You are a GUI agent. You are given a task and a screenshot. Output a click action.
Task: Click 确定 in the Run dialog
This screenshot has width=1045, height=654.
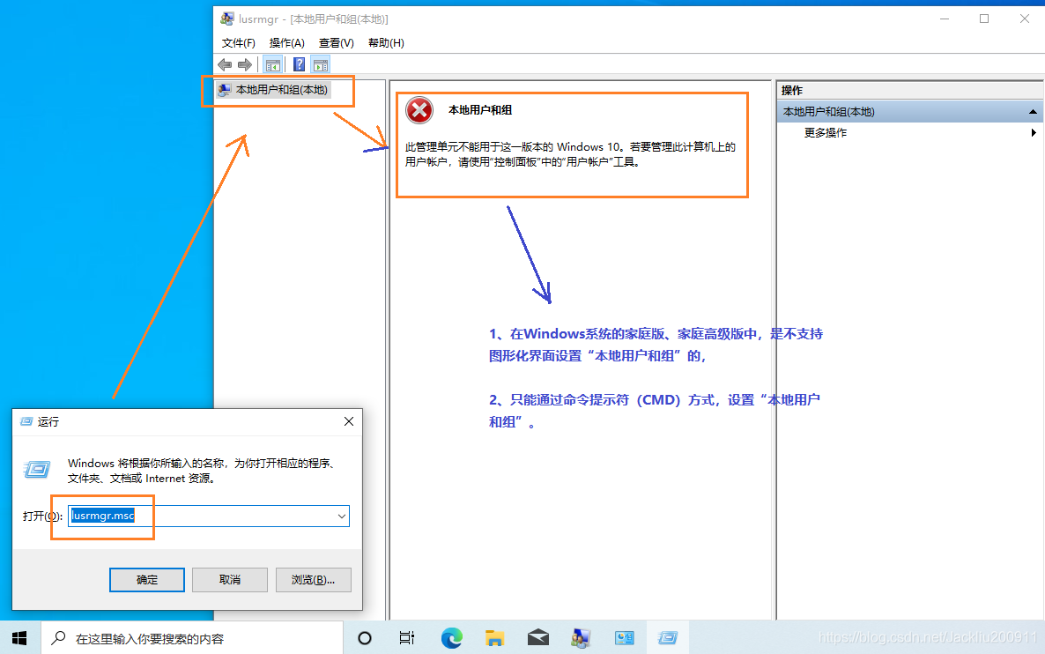pyautogui.click(x=146, y=580)
